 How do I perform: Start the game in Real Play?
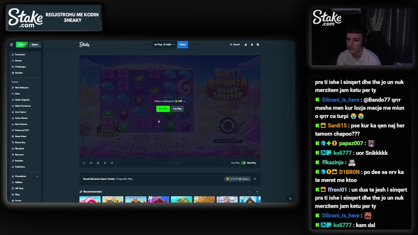coord(163,109)
